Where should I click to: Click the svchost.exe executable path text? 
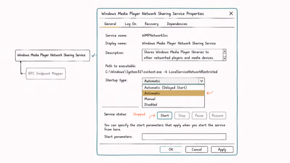tap(161, 72)
